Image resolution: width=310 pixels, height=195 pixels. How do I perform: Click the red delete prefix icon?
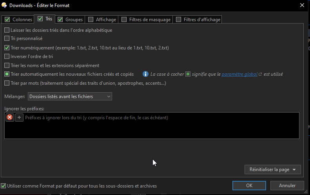pos(10,117)
